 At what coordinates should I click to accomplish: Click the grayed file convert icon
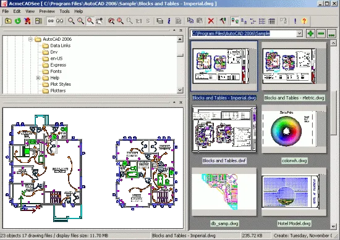pyautogui.click(x=283, y=21)
